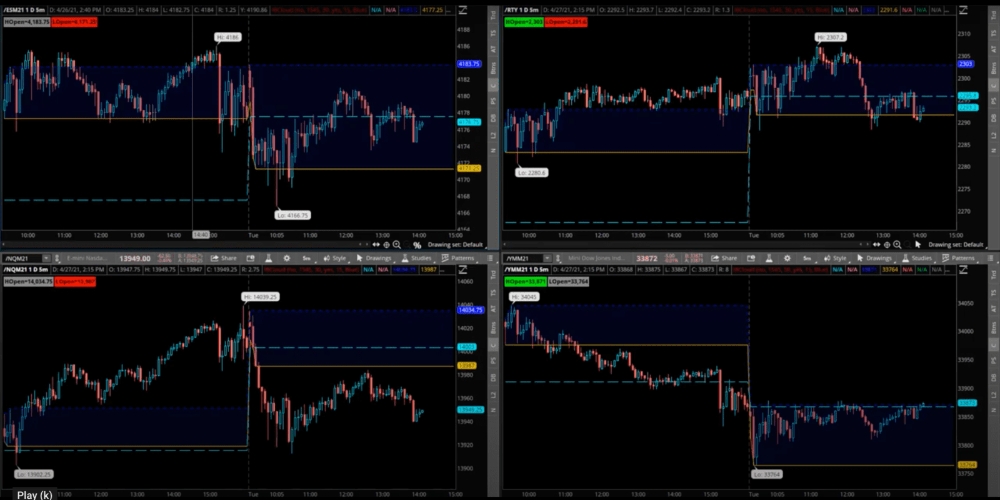The width and height of the screenshot is (1000, 500).
Task: Click Share in the /NQM21 toolbar
Action: click(224, 258)
